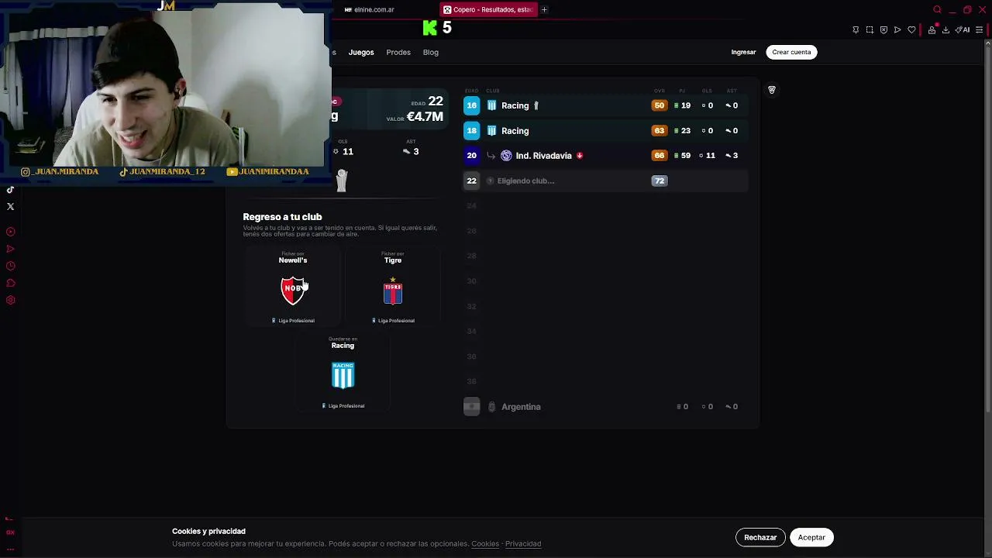Click the Ingresar login button
The image size is (992, 558).
743,52
